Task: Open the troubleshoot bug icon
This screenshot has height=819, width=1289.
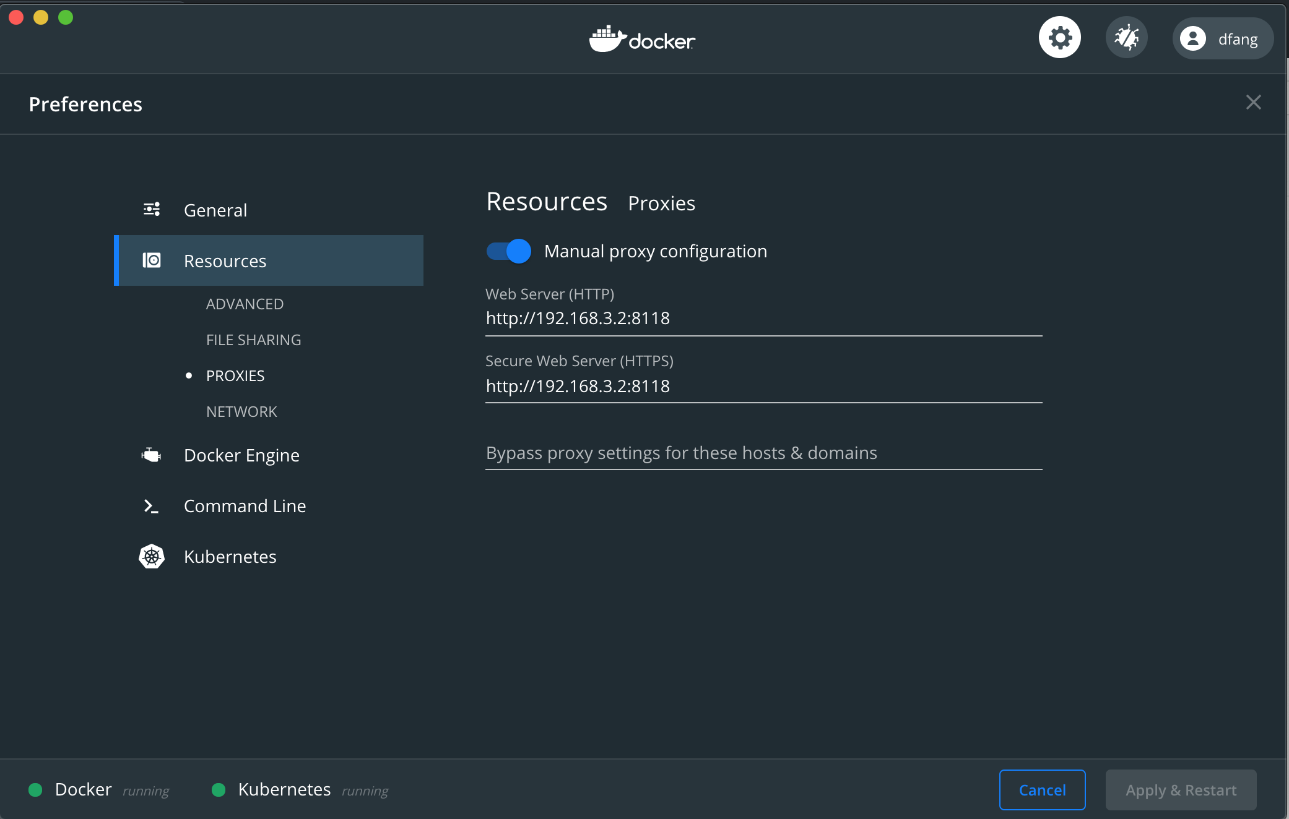Action: 1126,38
